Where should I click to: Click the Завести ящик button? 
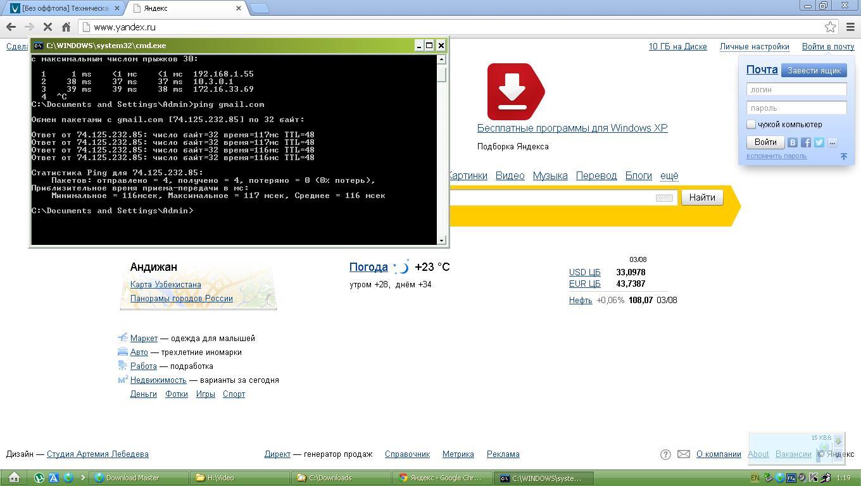click(x=814, y=70)
